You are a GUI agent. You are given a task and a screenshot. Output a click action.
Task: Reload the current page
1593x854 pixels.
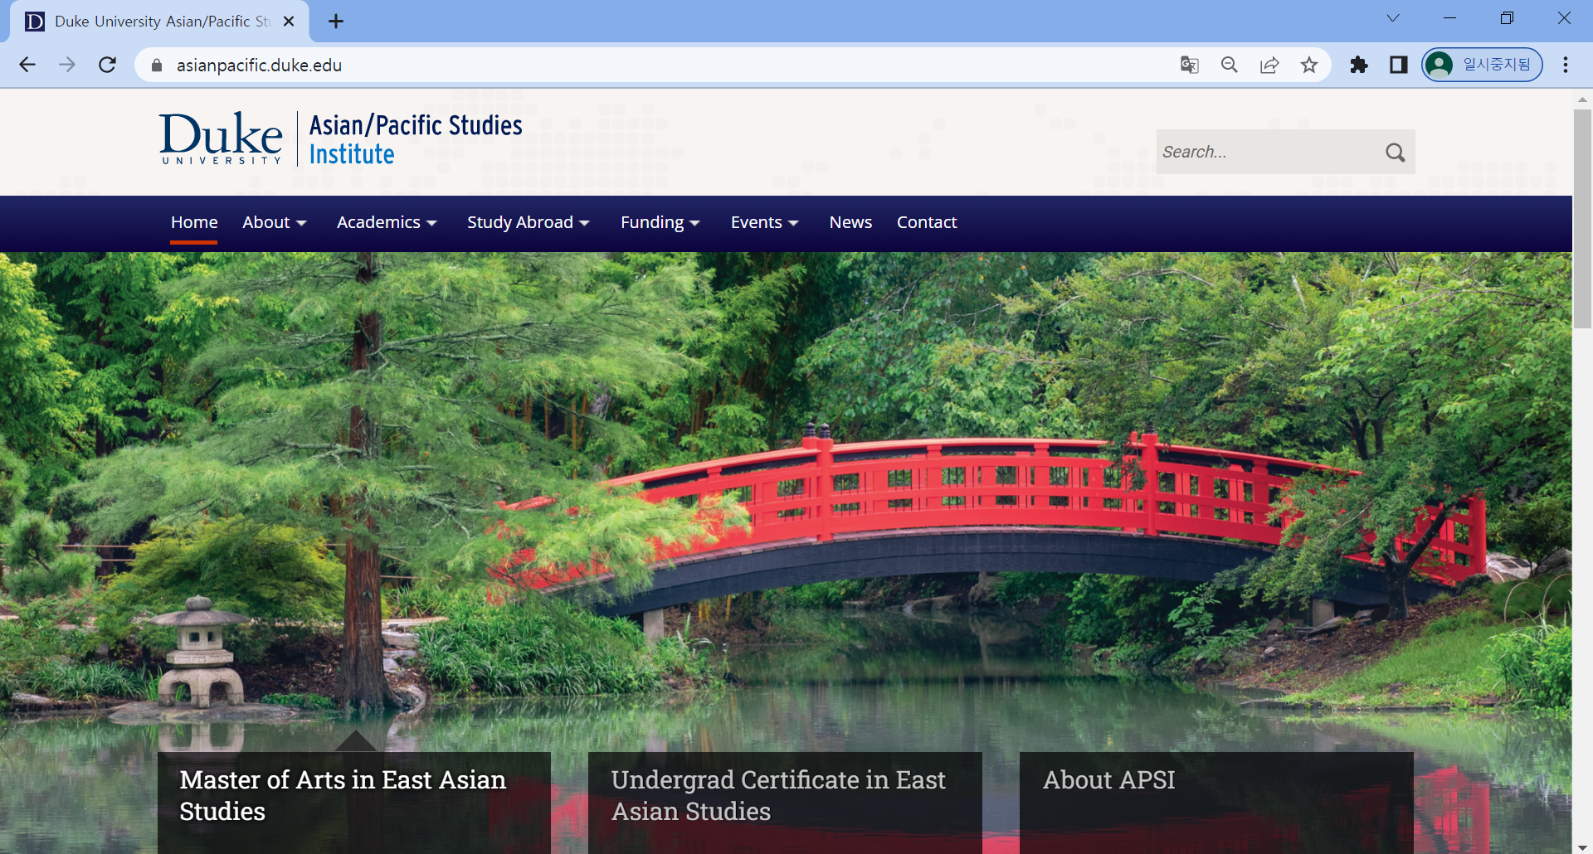[107, 65]
